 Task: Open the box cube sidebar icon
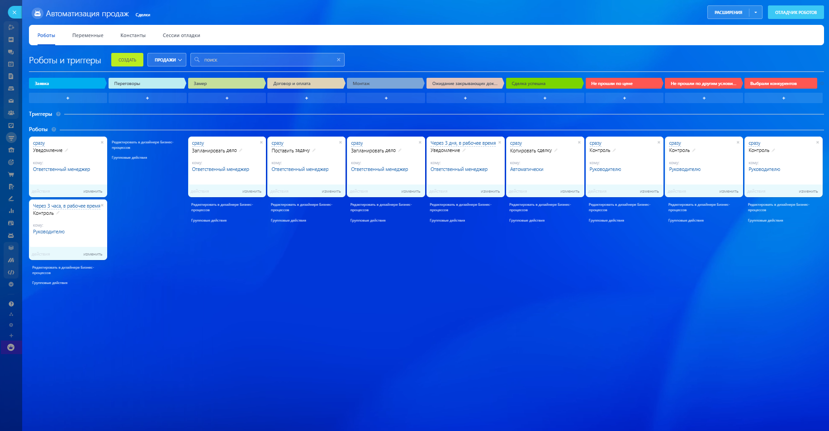[11, 248]
